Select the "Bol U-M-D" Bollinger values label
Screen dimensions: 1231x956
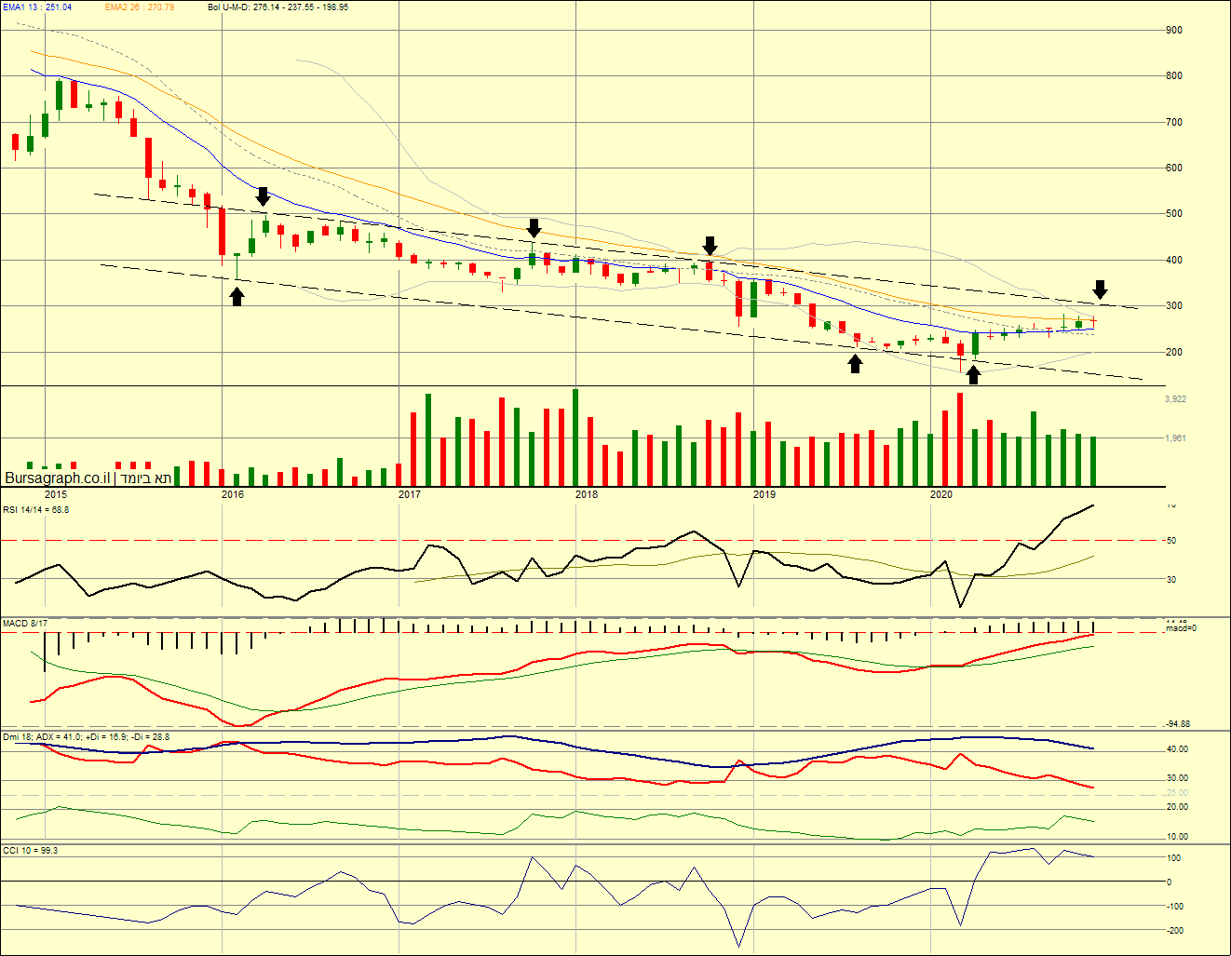tap(277, 7)
